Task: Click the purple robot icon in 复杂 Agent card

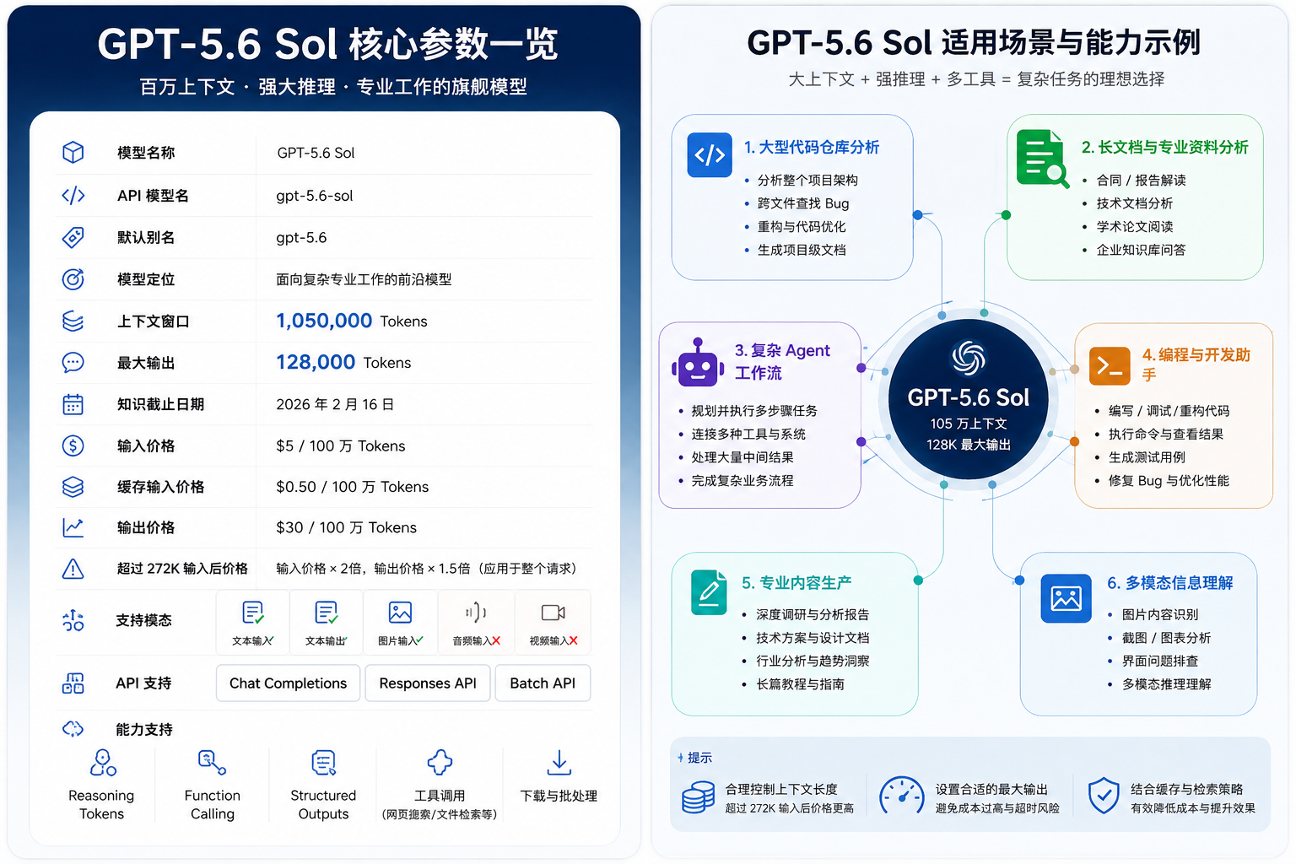Action: click(698, 363)
